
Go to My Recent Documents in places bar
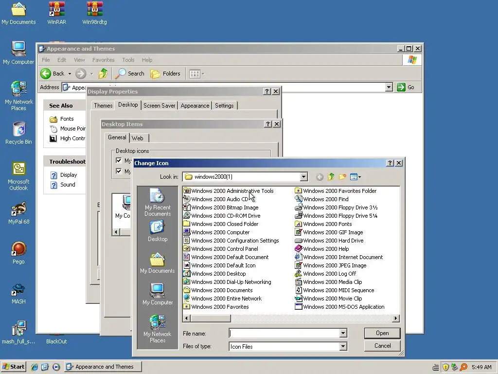(158, 202)
